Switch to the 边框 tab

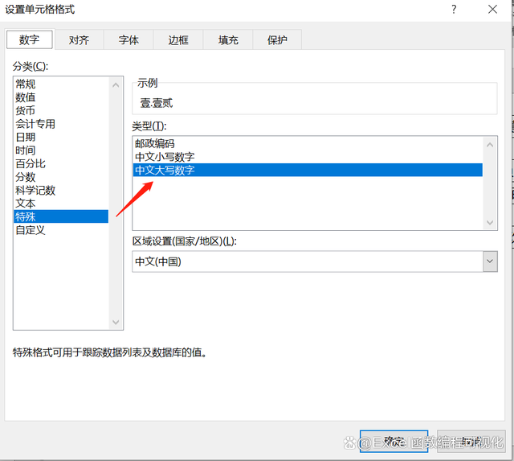coord(178,40)
